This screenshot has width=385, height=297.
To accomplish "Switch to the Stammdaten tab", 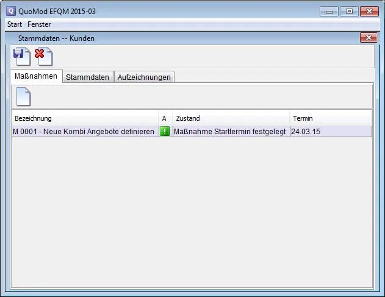I will click(87, 77).
